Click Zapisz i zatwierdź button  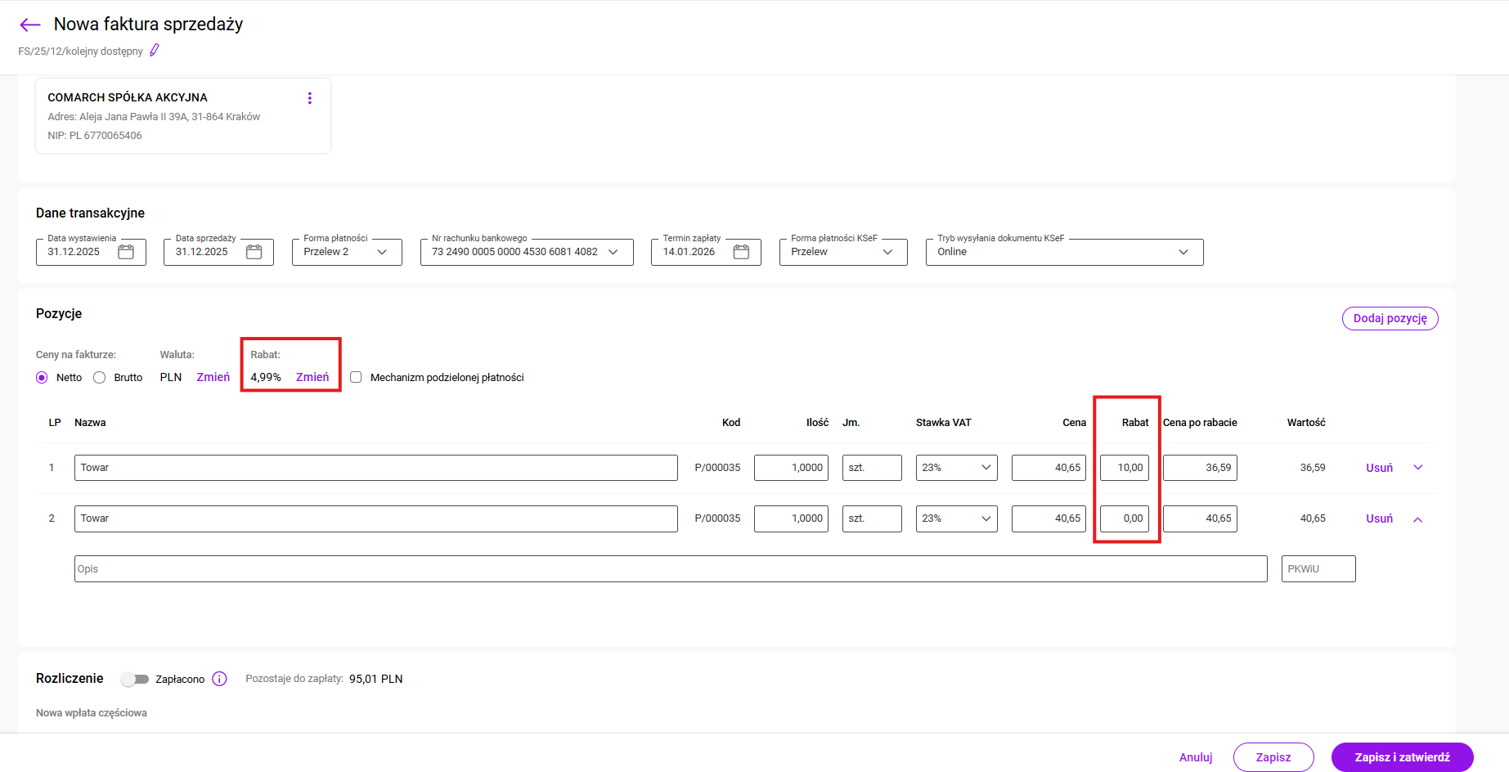coord(1402,757)
